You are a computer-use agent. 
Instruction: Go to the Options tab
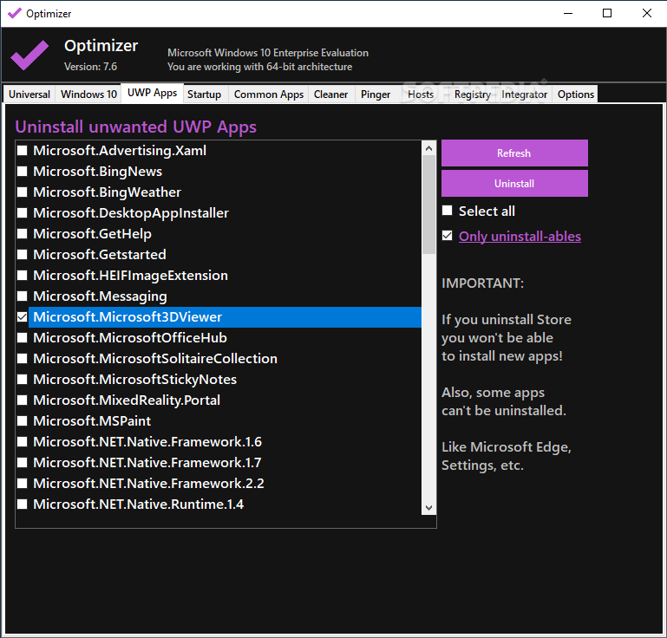click(x=576, y=94)
